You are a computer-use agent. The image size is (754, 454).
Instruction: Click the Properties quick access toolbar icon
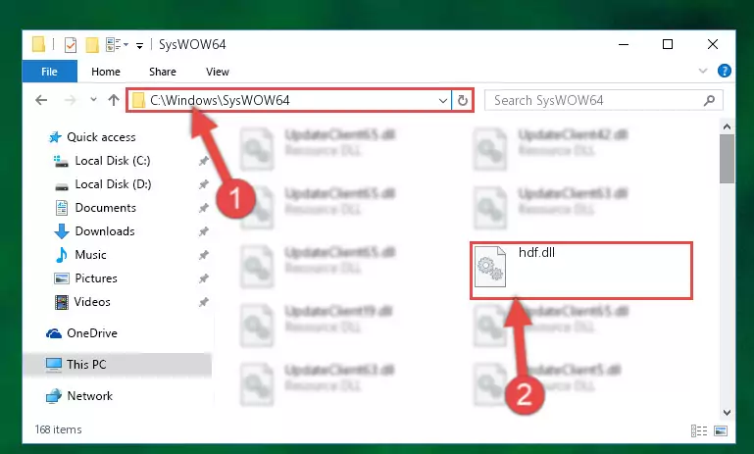(71, 45)
